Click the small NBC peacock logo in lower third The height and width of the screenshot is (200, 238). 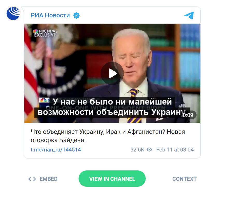tap(44, 100)
